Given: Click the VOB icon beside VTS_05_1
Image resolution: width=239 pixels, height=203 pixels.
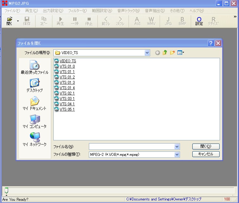Looking at the screenshot, I should [56, 109].
